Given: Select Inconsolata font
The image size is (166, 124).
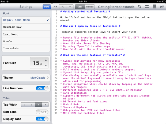Looking at the screenshot, I should click(x=26, y=48).
